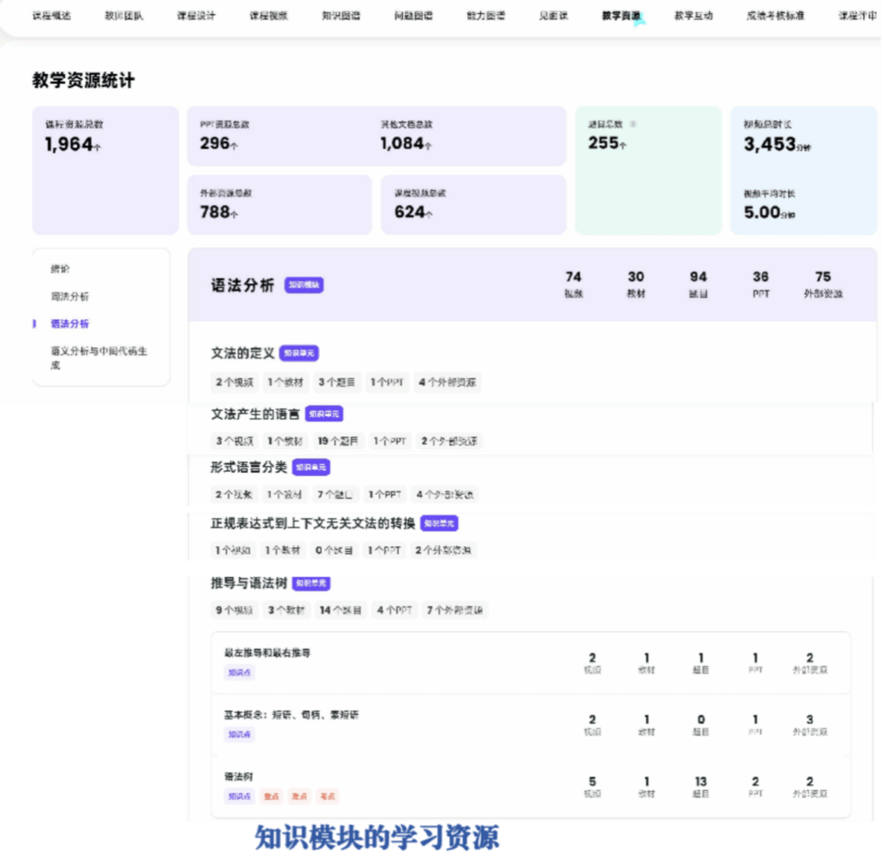The image size is (884, 866).
Task: Click the 知识单元 badge beside 文法产生的语言
Action: click(x=324, y=414)
